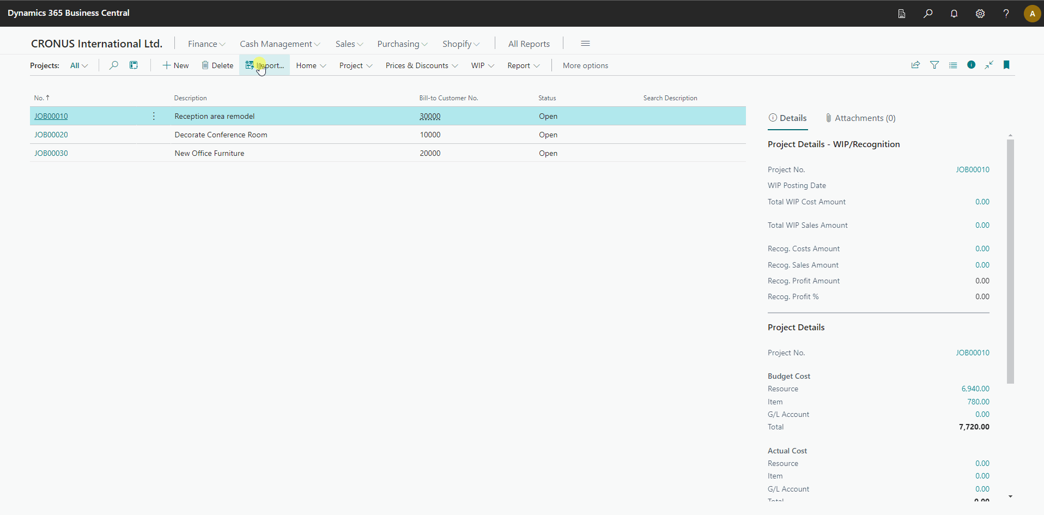Click the Bill-to Customer No. column header
Screen dimensions: 1044x515
point(448,98)
